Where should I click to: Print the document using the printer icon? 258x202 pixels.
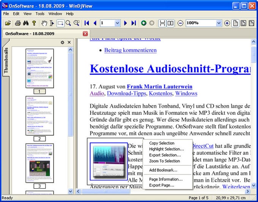coord(18,23)
